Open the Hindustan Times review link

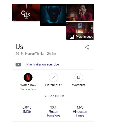click(80, 114)
